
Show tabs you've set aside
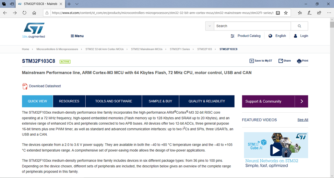point(4,4)
